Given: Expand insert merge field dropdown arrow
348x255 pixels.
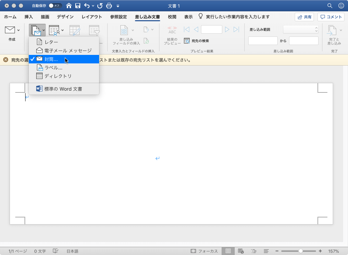Looking at the screenshot, I should tap(133, 30).
